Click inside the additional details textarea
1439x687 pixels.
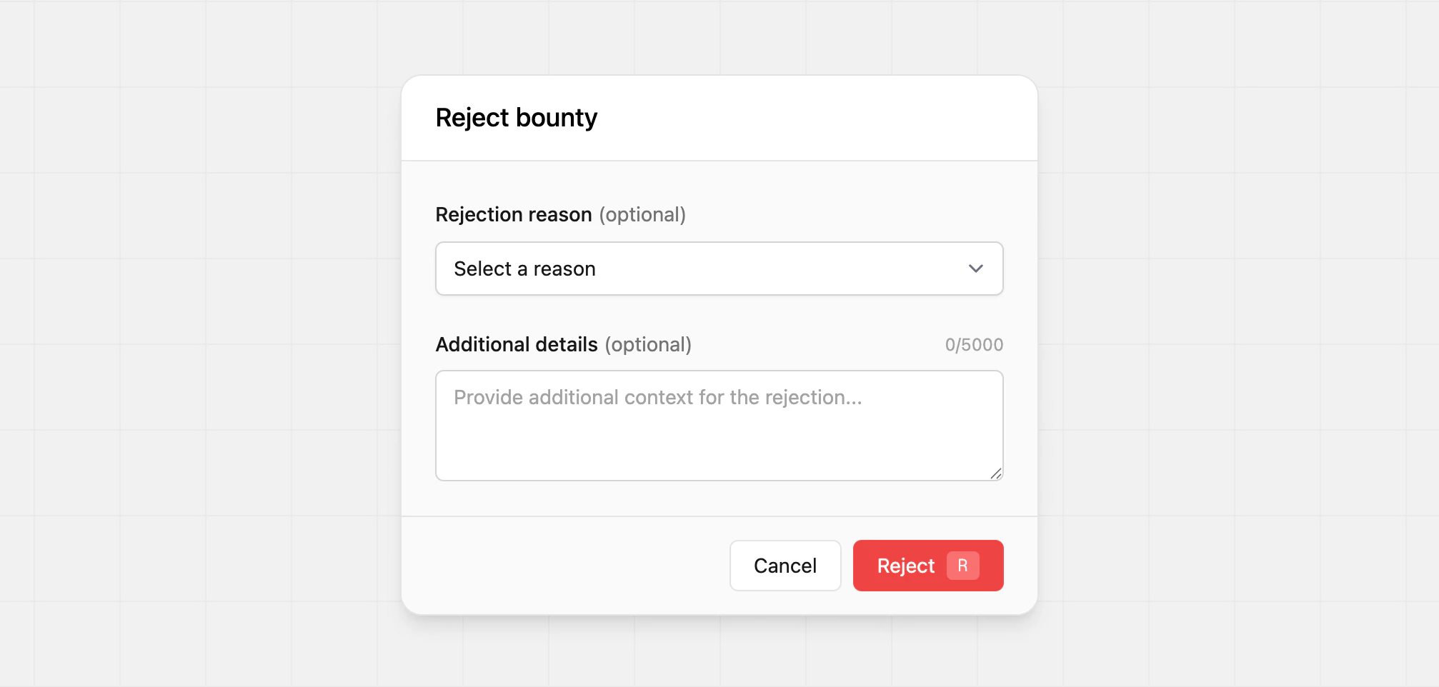[719, 425]
